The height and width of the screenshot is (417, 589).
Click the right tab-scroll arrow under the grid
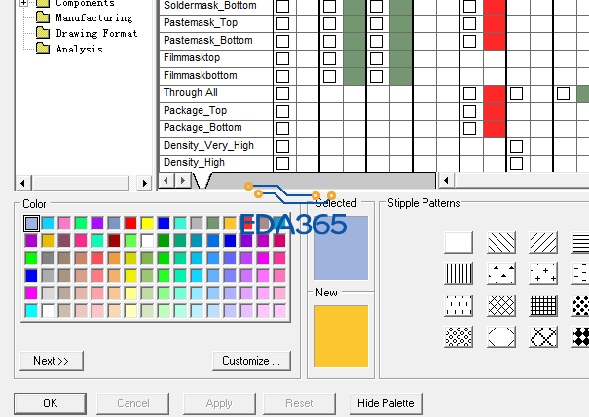[183, 181]
